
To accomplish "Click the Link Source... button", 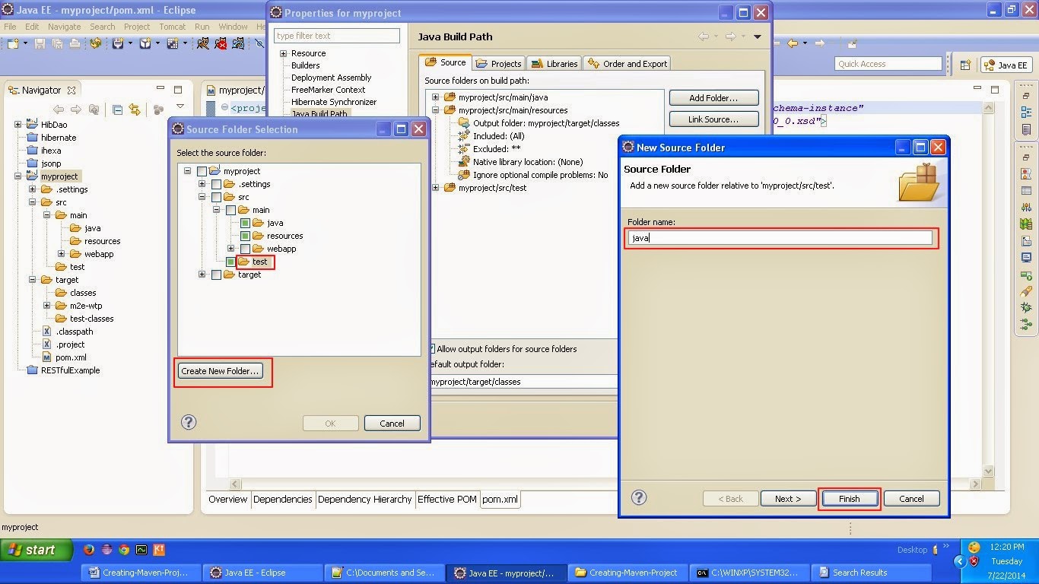I will [713, 119].
